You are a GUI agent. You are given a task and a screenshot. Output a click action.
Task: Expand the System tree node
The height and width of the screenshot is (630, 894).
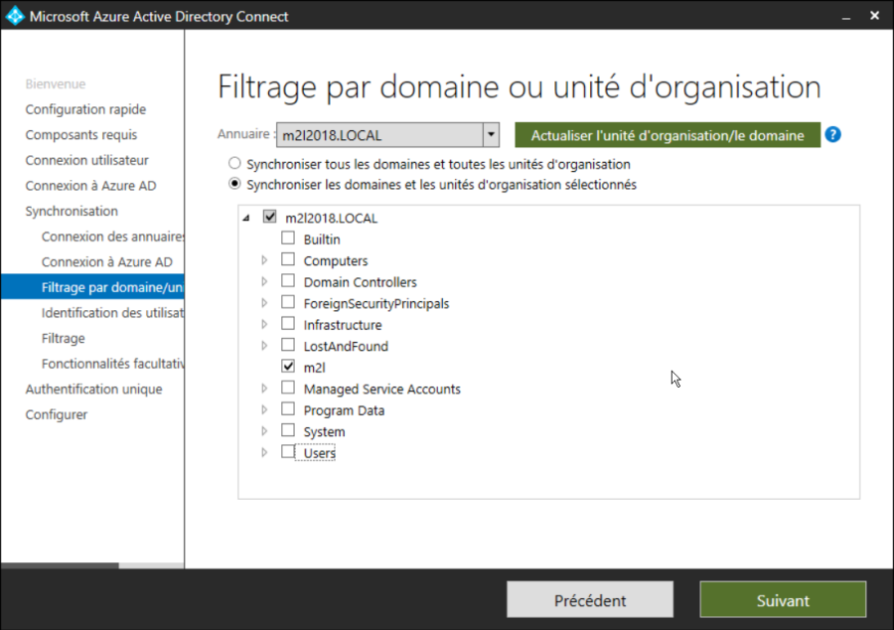coord(264,431)
